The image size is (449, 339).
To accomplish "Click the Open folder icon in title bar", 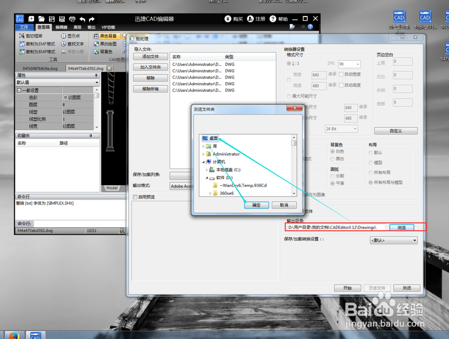I will click(41, 19).
